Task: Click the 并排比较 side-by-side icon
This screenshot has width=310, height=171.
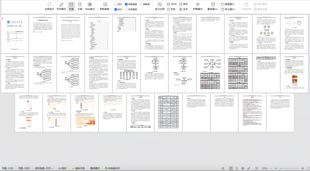Action: (x=246, y=4)
